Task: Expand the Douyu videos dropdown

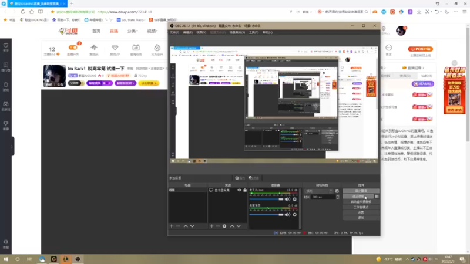Action: 152,31
